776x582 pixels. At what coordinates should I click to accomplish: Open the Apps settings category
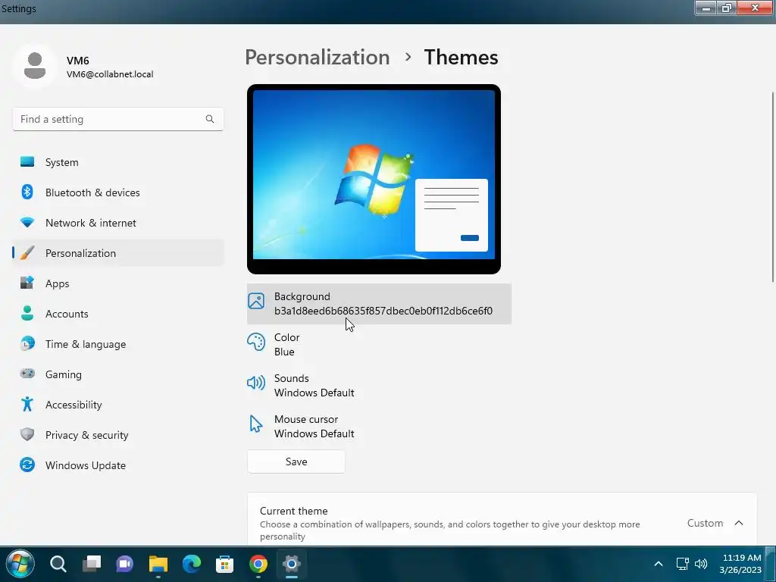click(117, 283)
